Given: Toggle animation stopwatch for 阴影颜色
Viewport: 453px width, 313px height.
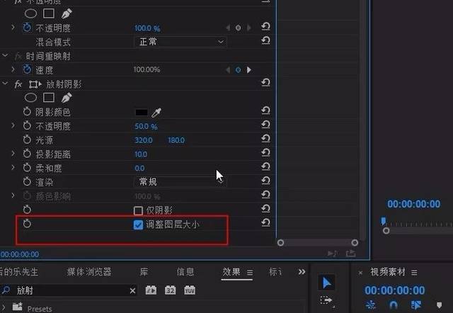Looking at the screenshot, I should point(27,112).
